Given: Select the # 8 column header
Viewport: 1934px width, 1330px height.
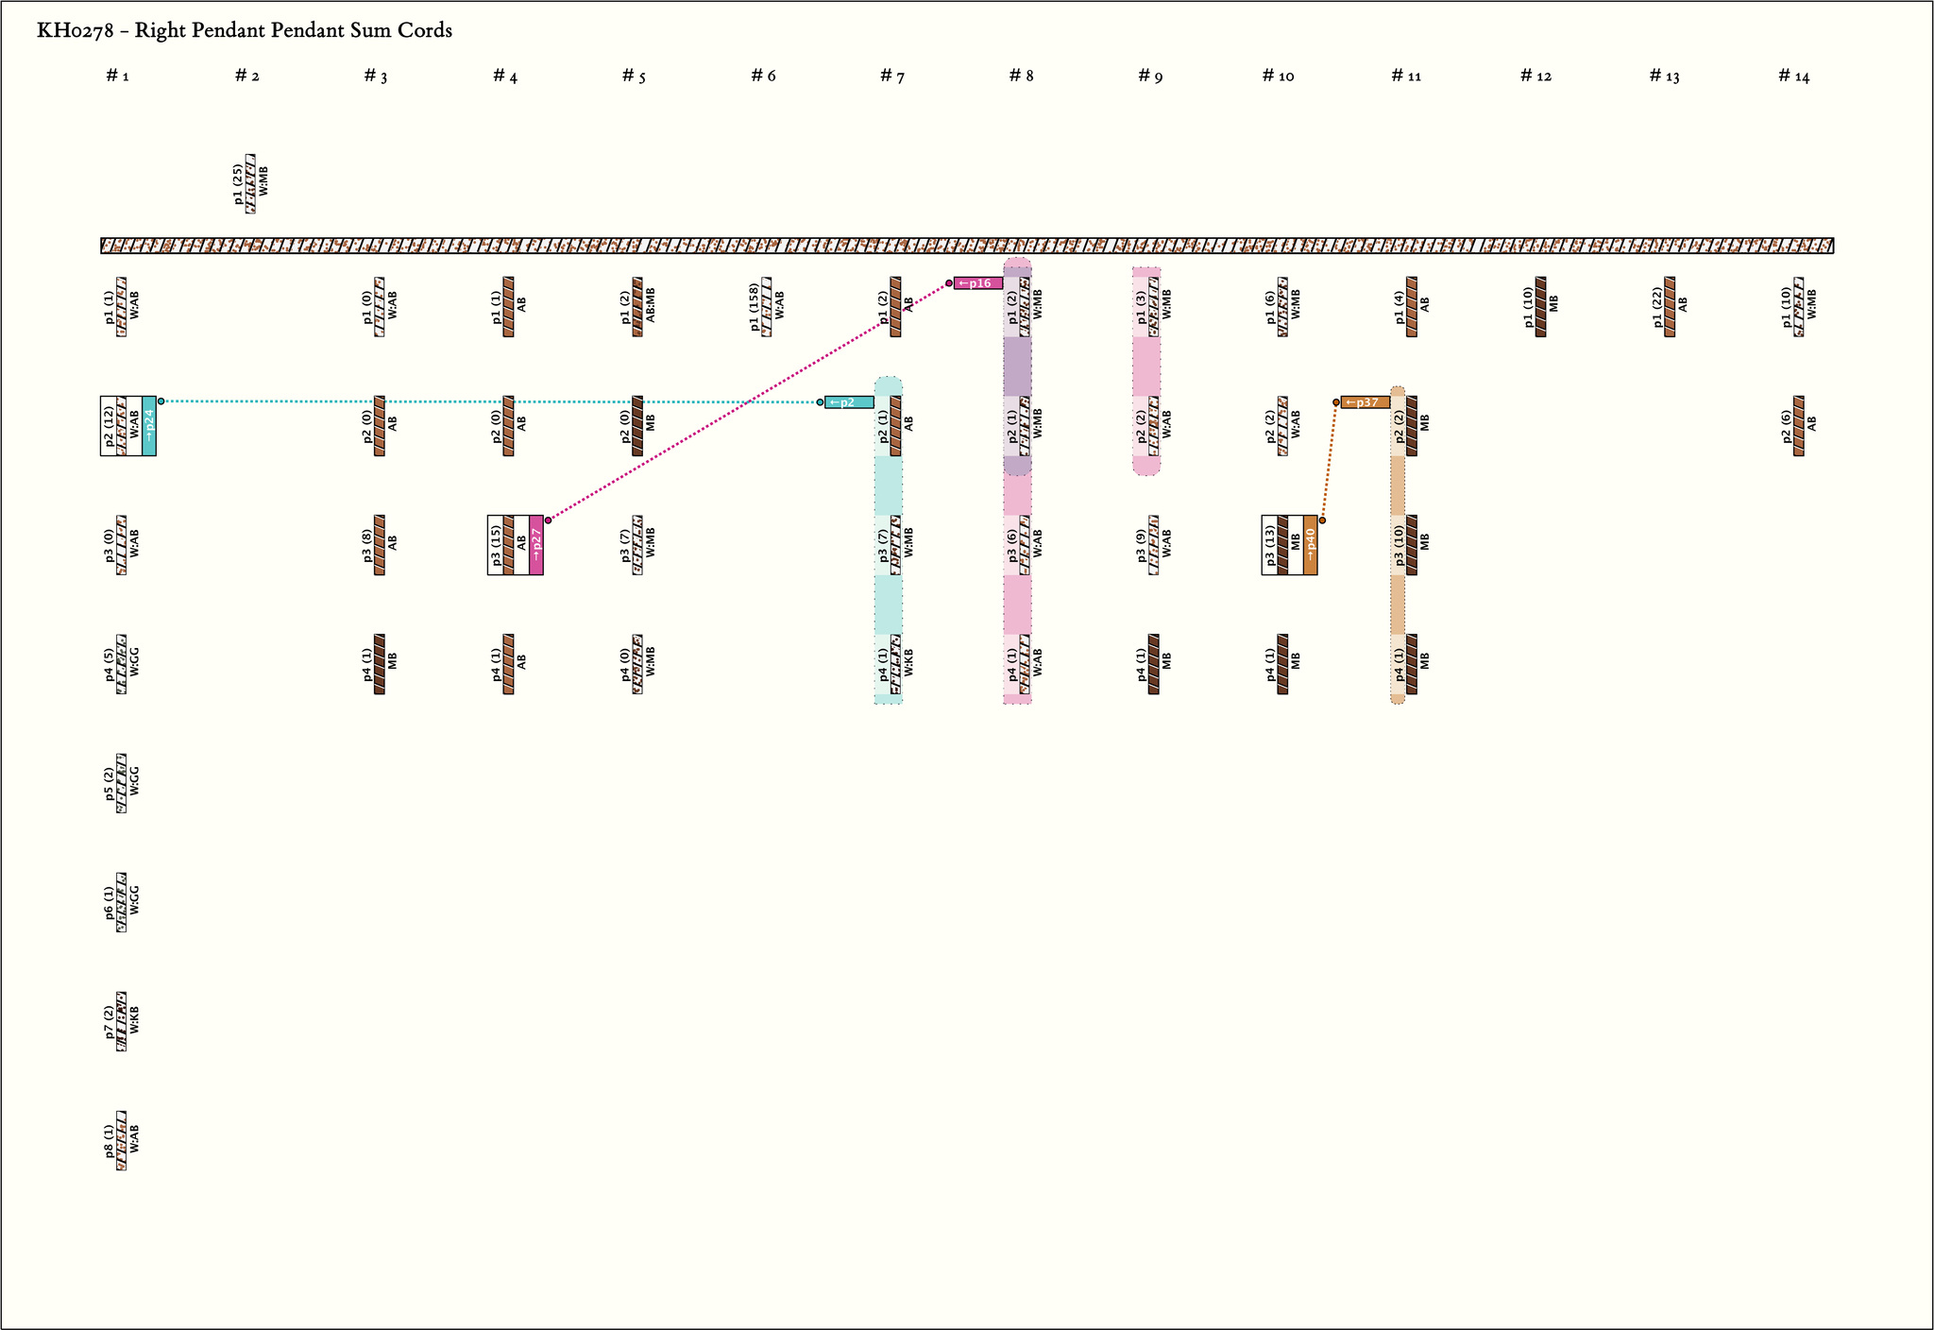Looking at the screenshot, I should point(1021,76).
